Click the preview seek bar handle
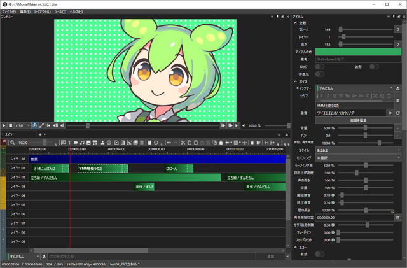The width and height of the screenshot is (407, 268). [x=88, y=125]
